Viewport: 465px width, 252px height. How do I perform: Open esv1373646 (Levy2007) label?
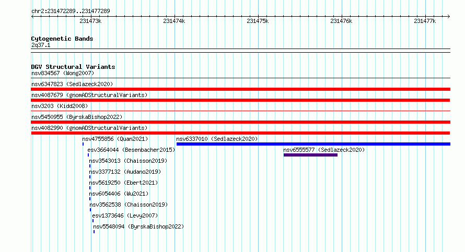point(125,215)
